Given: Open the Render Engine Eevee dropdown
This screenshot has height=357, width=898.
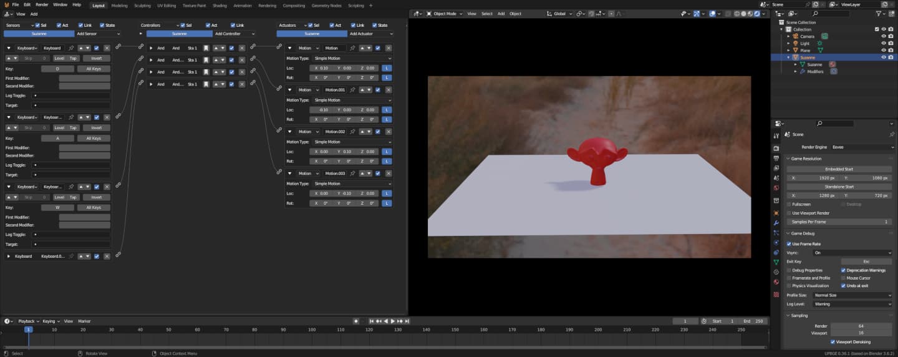Looking at the screenshot, I should tap(862, 147).
